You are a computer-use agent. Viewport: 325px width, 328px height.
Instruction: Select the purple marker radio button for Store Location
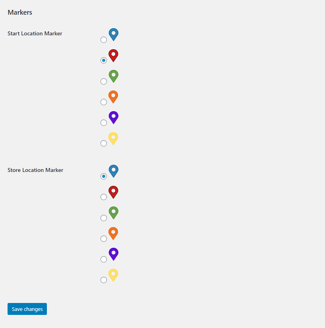click(x=104, y=259)
